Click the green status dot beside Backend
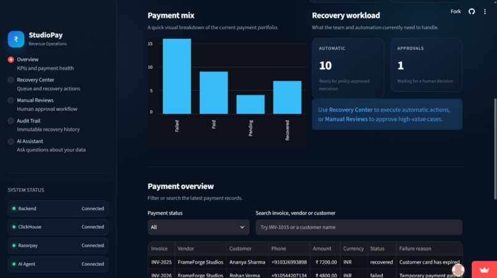 [x=14, y=208]
